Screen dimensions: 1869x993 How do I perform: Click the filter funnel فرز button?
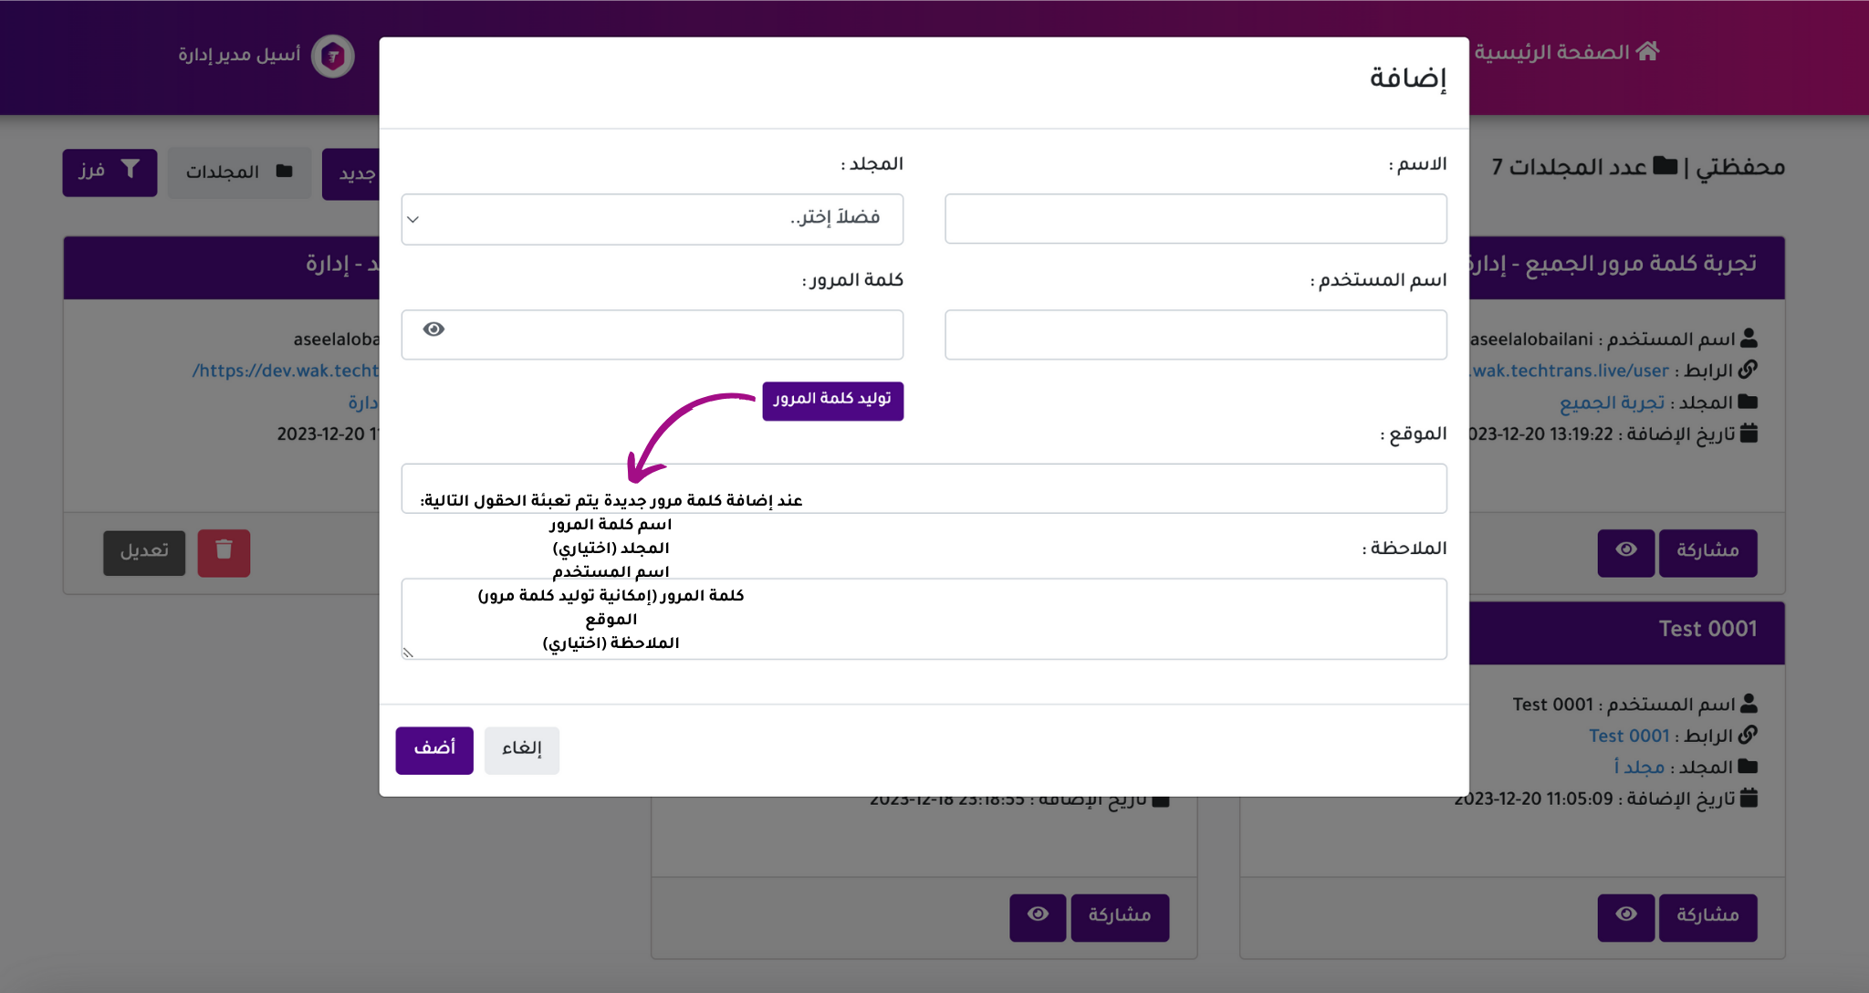[110, 172]
